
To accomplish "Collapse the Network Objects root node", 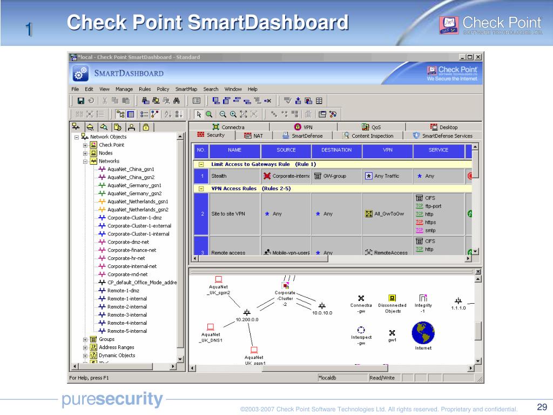I will (77, 137).
